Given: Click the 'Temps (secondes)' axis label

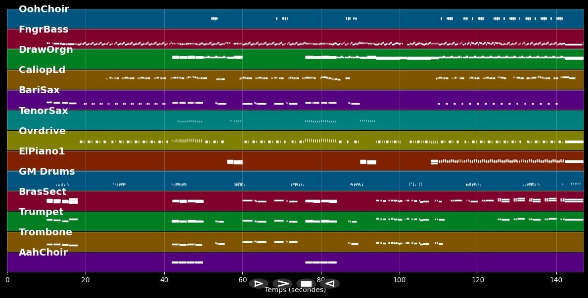Looking at the screenshot, I should pos(295,290).
